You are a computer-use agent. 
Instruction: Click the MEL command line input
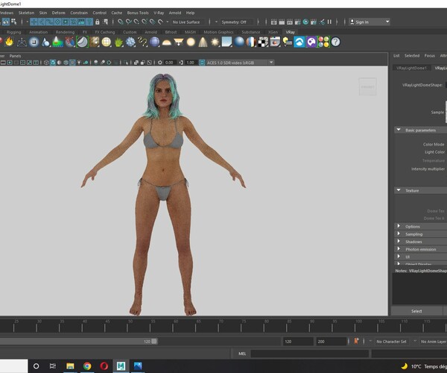[x=310, y=354]
